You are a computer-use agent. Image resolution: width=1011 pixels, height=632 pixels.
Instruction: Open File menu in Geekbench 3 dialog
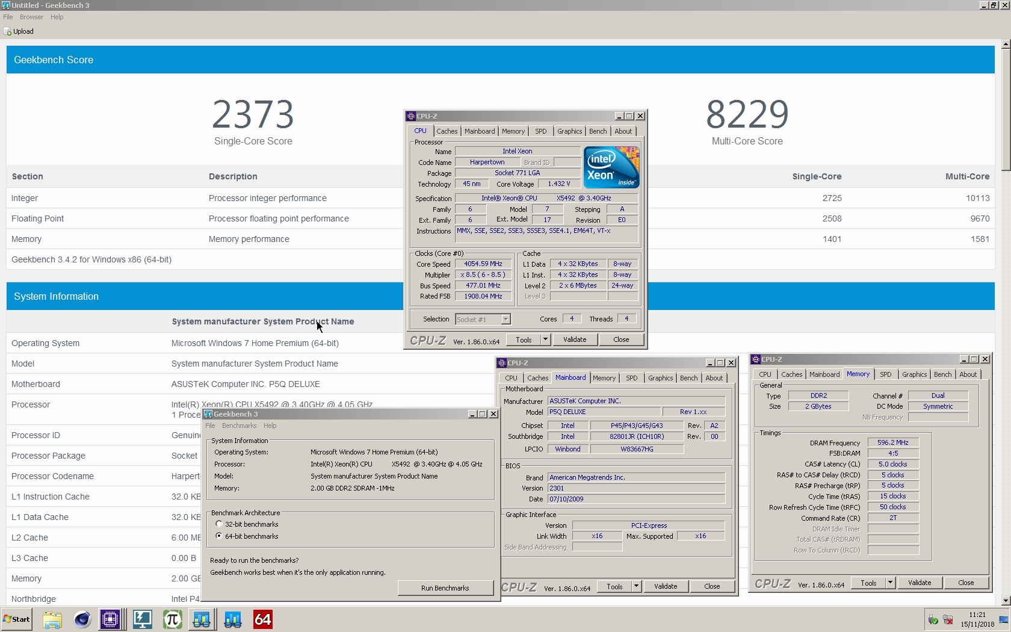click(x=210, y=426)
